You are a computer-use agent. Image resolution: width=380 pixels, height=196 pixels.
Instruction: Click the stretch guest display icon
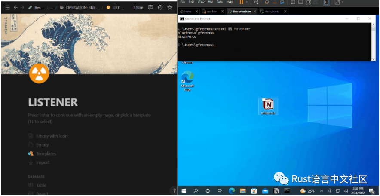(x=337, y=2)
